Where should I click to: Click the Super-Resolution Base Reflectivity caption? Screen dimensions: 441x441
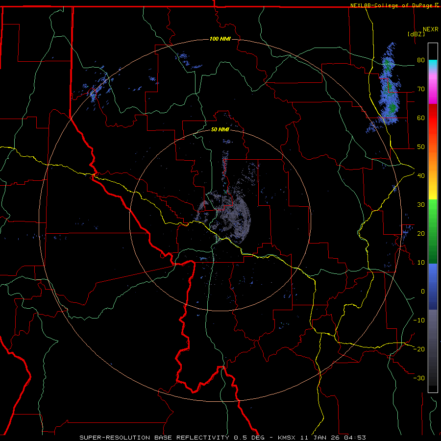[222, 438]
